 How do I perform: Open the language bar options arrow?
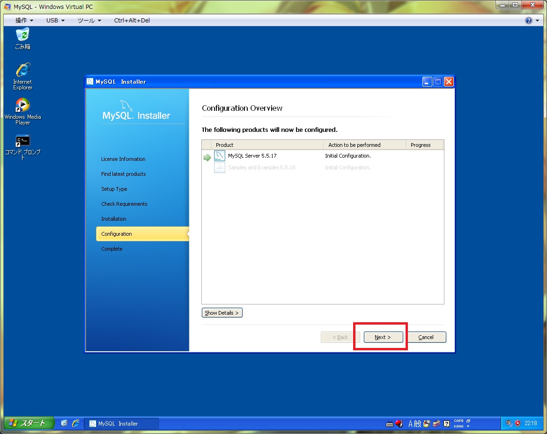[x=468, y=427]
